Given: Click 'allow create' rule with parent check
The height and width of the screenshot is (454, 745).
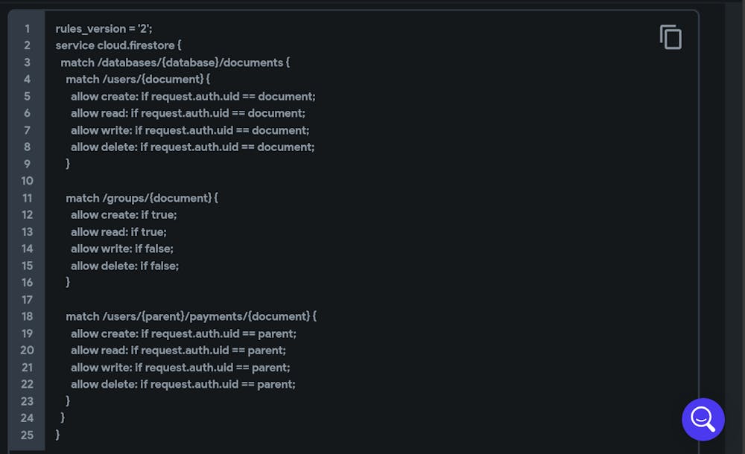Looking at the screenshot, I should click(x=183, y=333).
